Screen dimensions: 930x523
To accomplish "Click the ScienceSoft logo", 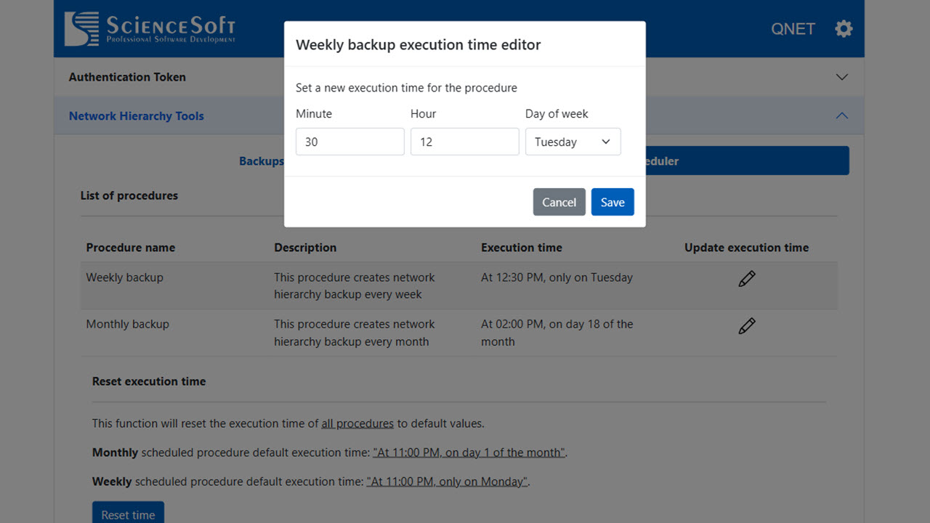I will (150, 29).
